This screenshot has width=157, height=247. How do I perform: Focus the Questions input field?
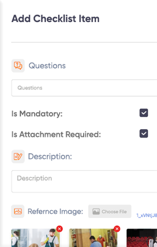tap(84, 88)
